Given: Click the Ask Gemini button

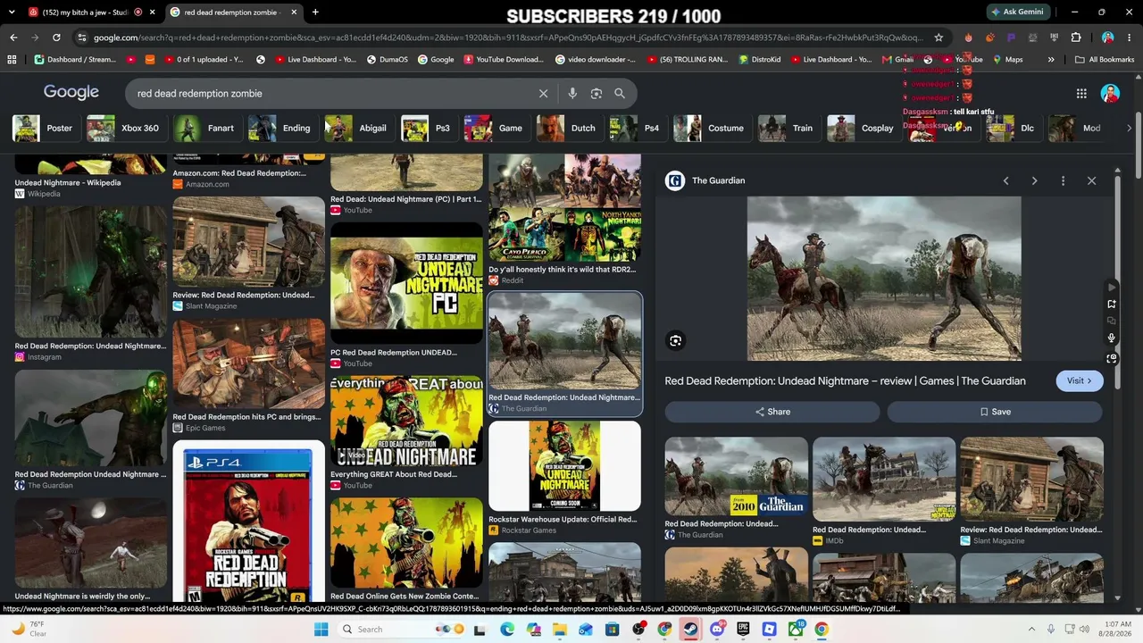Looking at the screenshot, I should pyautogui.click(x=1017, y=12).
